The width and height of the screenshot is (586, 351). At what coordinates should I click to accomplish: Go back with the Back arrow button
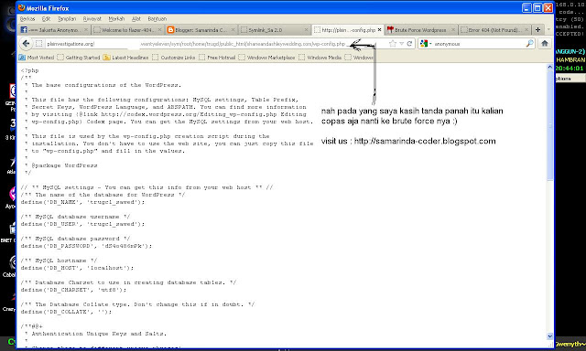tap(26, 44)
